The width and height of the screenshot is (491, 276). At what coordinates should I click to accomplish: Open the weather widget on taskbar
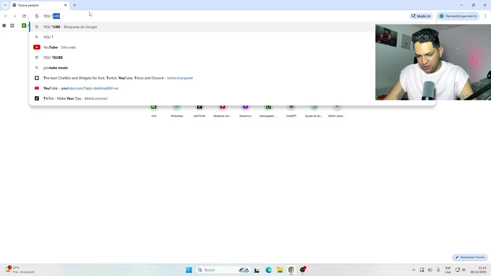coord(20,270)
